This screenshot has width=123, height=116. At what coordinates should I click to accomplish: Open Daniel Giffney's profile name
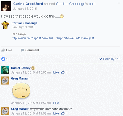21,68
